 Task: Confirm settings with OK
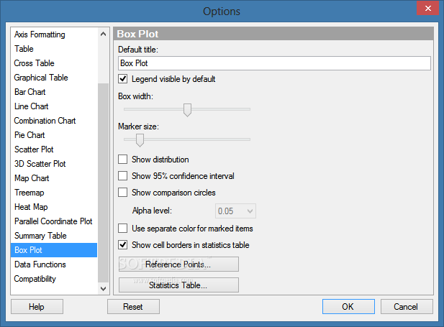[x=348, y=307]
